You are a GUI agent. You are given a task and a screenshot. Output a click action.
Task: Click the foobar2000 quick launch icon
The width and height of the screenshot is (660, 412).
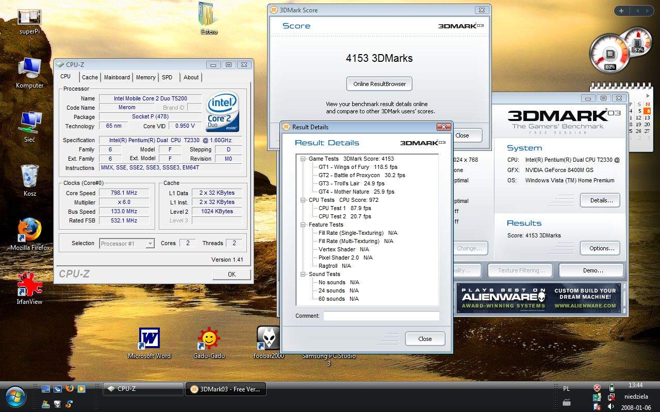(58, 404)
